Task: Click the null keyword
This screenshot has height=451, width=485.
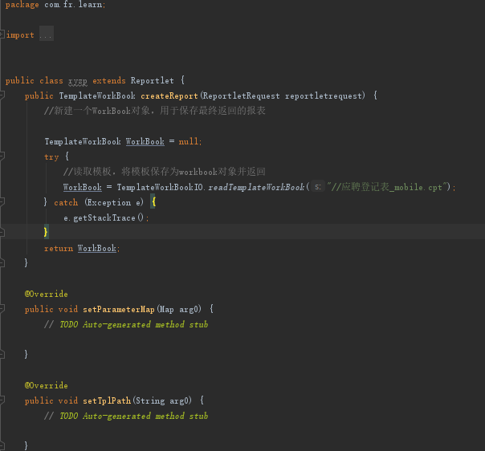Action: (x=189, y=141)
